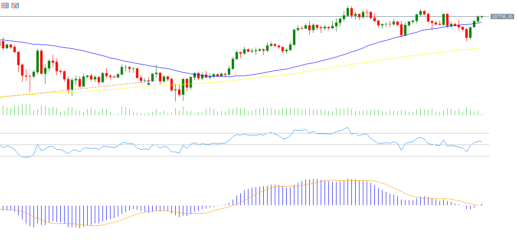Click the blue buy arrow marker
517x243 pixels.
pyautogui.click(x=148, y=84)
